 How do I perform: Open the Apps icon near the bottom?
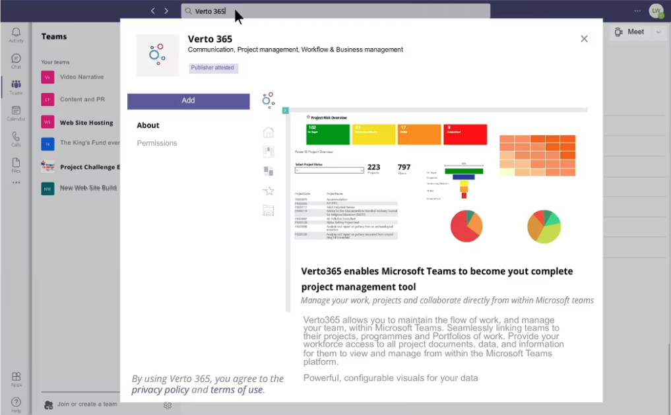pos(16,376)
